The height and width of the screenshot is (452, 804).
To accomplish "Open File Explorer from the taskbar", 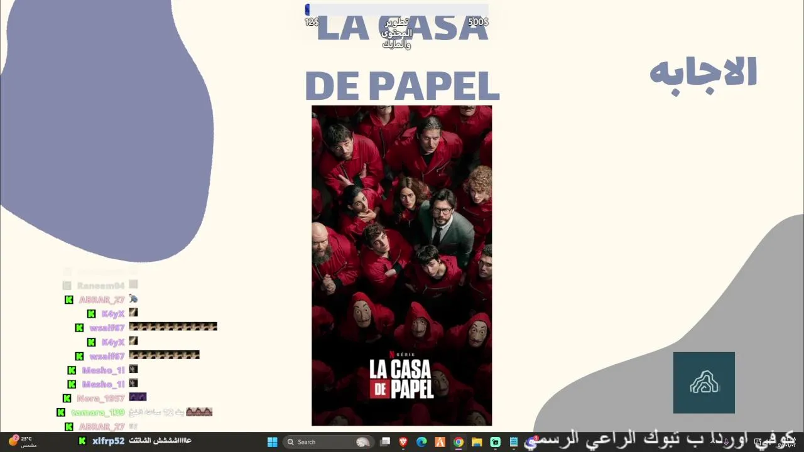I will pos(477,442).
